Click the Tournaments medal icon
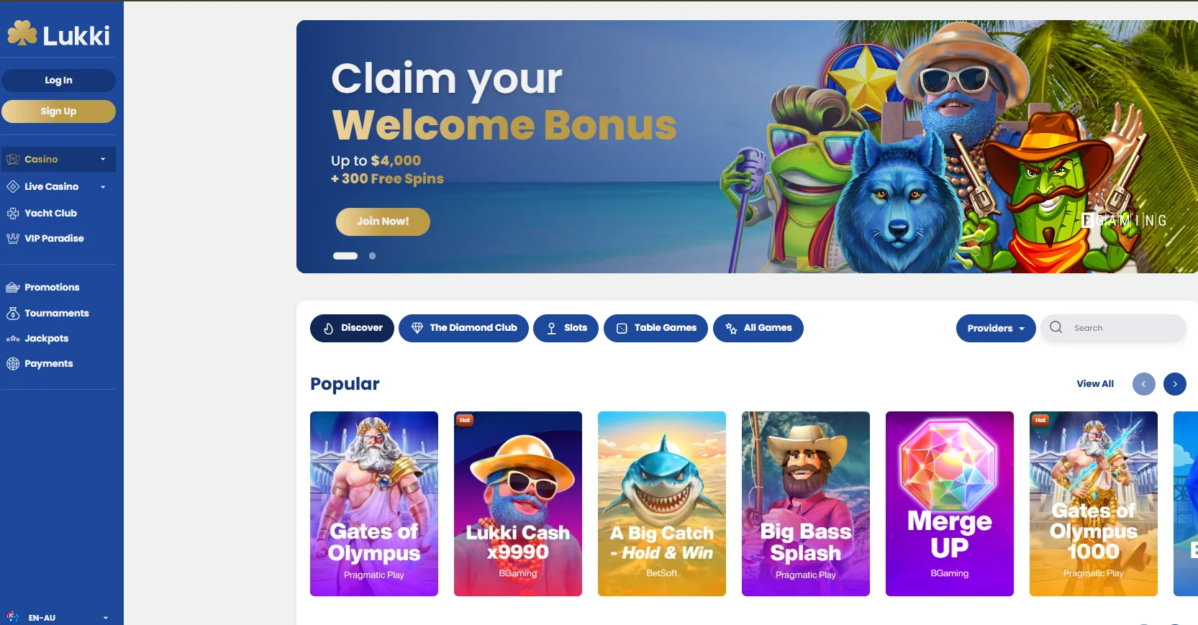Image resolution: width=1198 pixels, height=625 pixels. pyautogui.click(x=13, y=313)
